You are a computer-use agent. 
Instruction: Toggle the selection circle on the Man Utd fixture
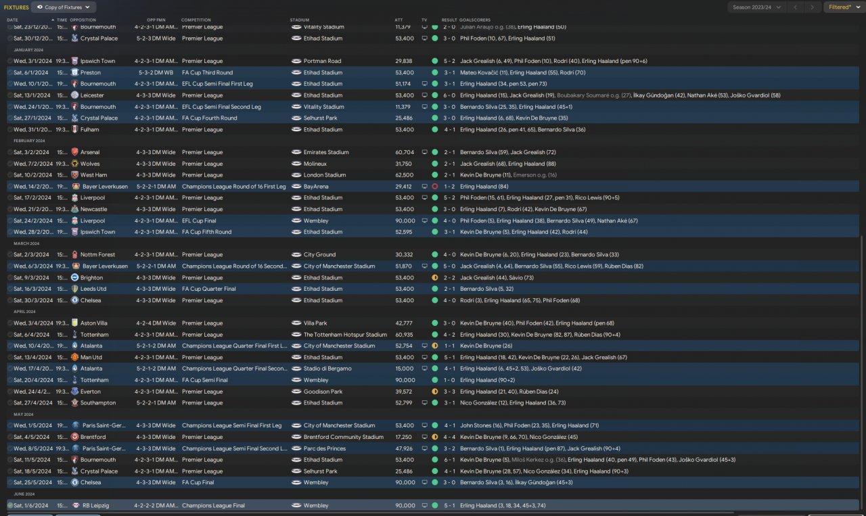coord(10,357)
